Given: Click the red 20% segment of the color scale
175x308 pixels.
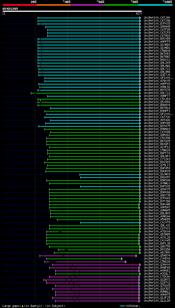Looking at the screenshot, I should (20, 5).
